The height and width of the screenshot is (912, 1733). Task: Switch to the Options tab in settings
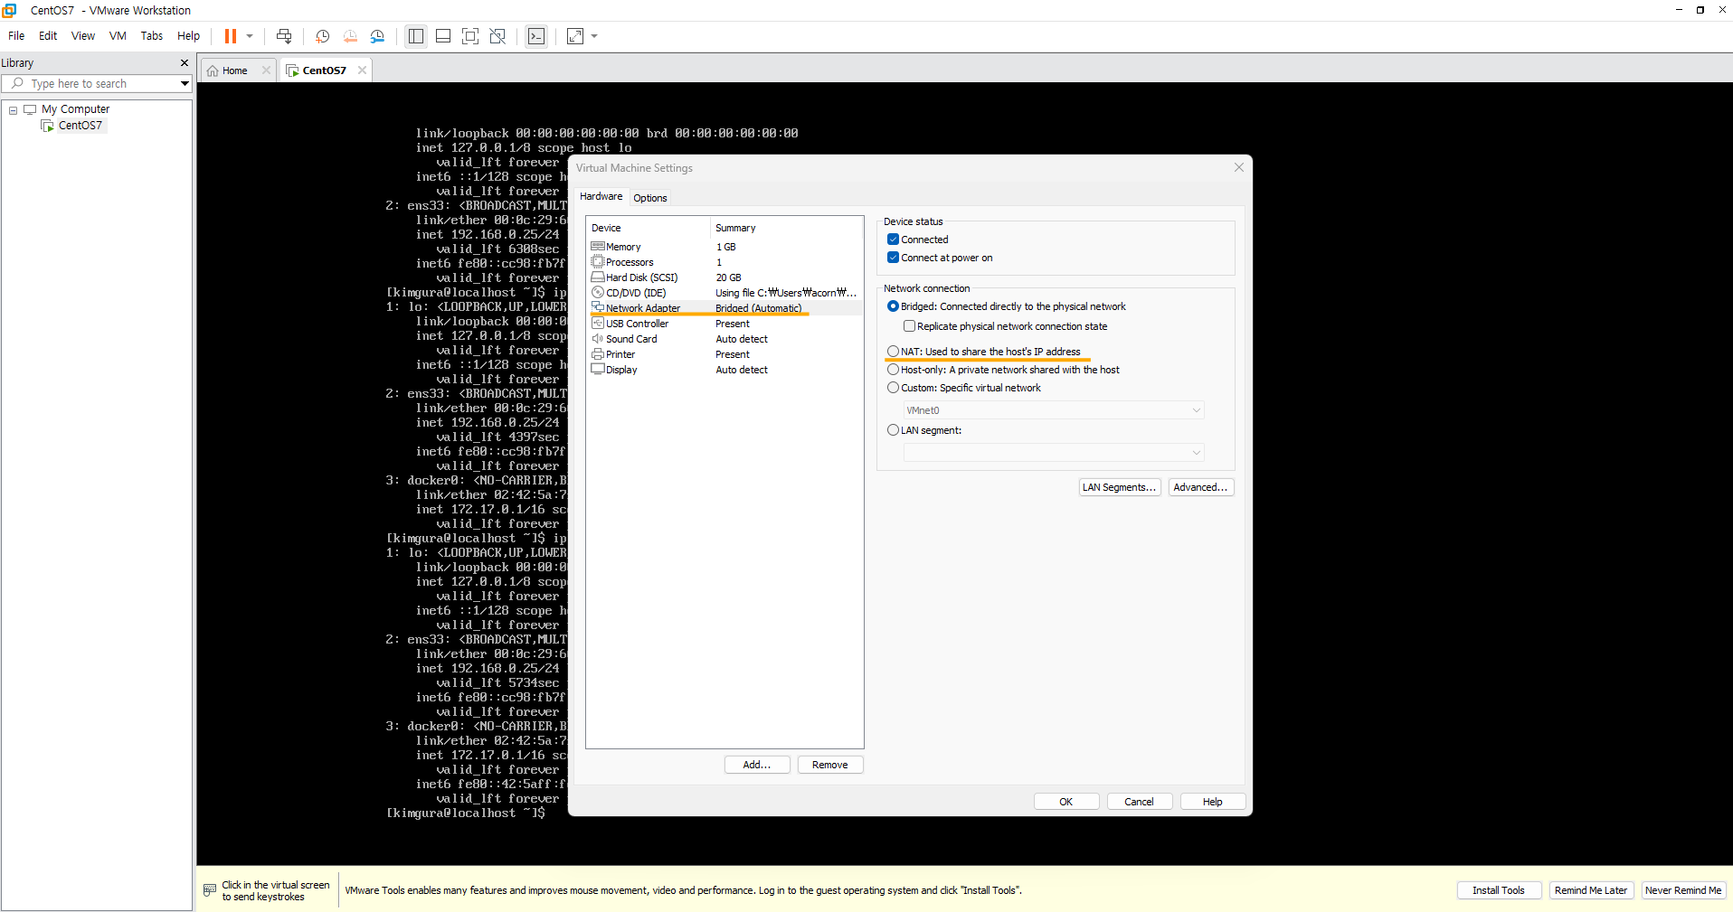[x=649, y=197]
